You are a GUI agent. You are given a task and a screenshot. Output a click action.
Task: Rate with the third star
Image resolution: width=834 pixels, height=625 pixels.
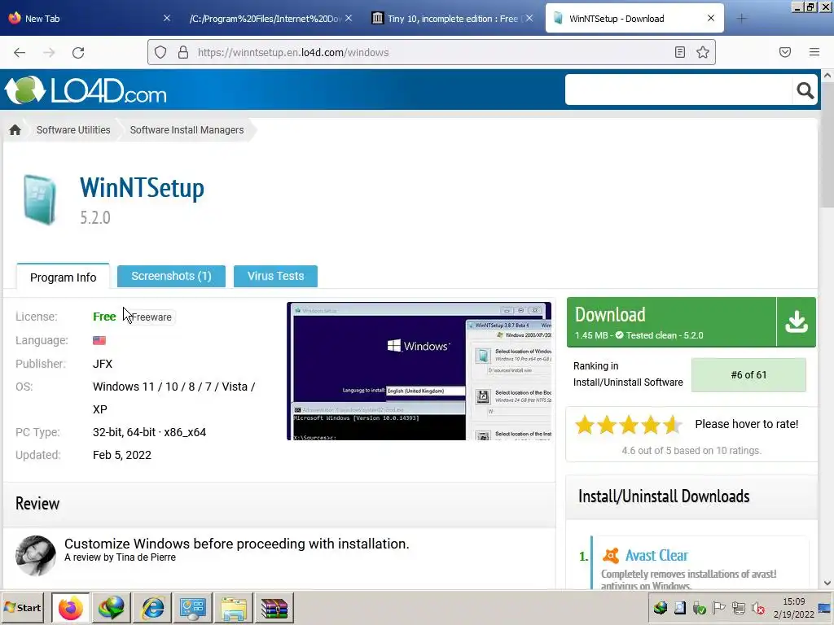tap(628, 424)
